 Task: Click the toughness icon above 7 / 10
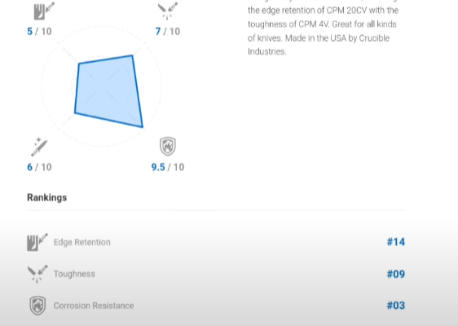(168, 11)
